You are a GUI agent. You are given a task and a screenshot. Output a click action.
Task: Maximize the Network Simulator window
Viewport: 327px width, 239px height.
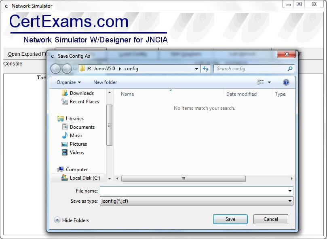tap(299, 4)
